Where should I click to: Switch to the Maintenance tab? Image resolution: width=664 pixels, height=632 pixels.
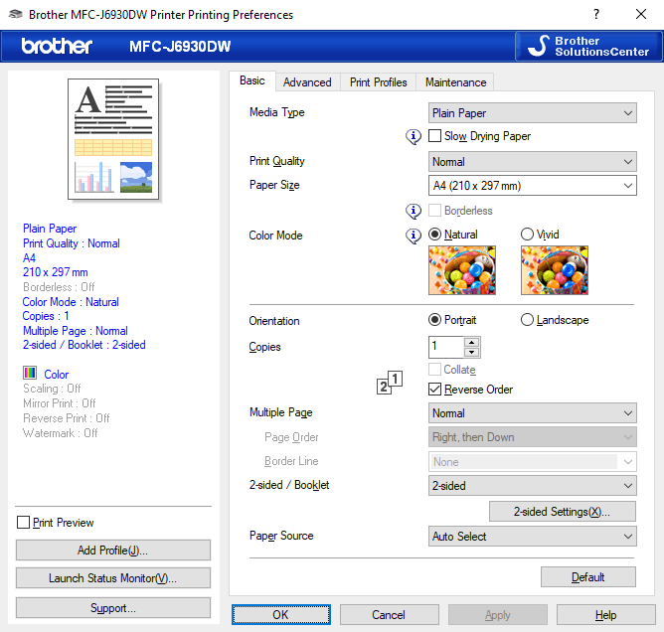[x=455, y=82]
